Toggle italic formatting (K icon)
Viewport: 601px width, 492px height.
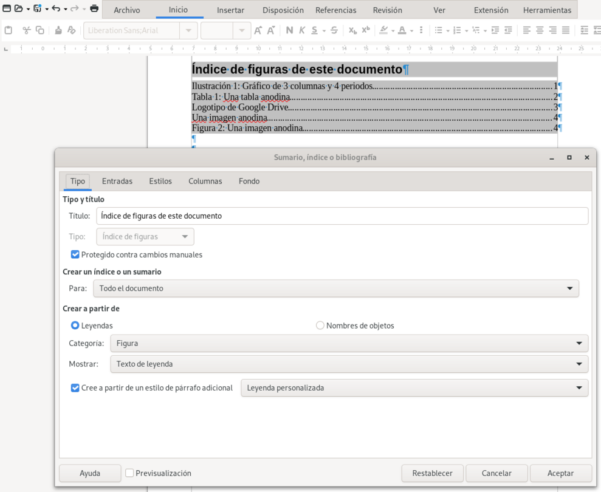302,30
